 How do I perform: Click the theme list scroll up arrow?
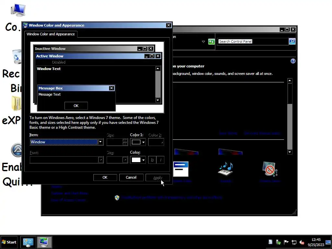(290, 80)
